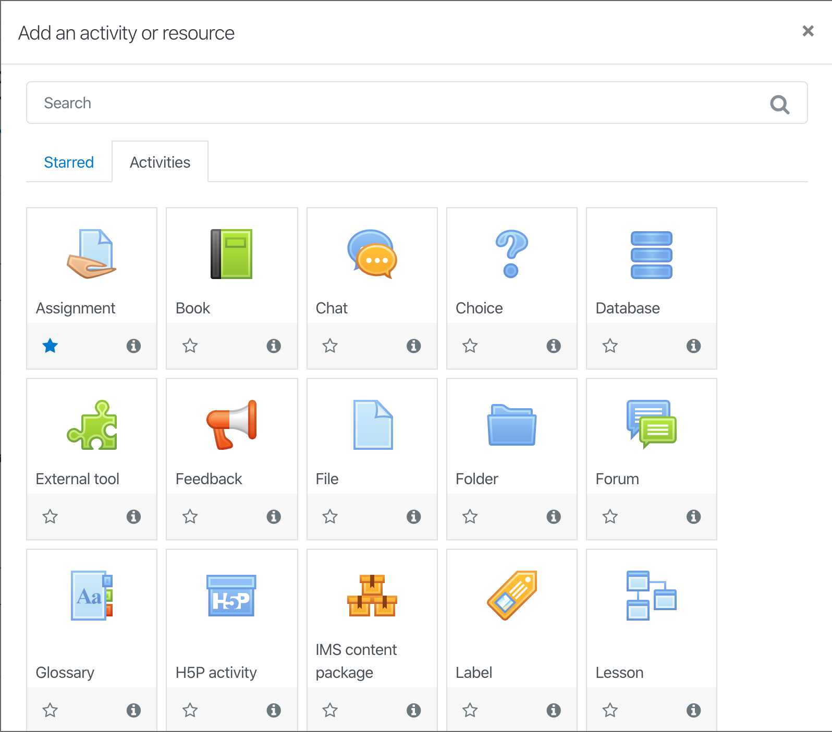This screenshot has height=732, width=832.
Task: Click the Search input field
Action: coord(417,103)
